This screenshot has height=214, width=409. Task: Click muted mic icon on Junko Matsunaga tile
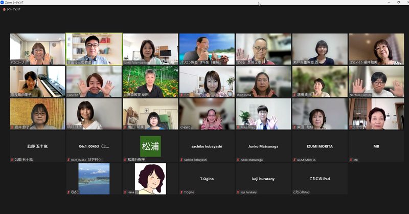(238, 160)
